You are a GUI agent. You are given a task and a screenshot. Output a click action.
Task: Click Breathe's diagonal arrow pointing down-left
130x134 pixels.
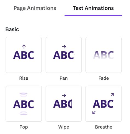click(94, 112)
